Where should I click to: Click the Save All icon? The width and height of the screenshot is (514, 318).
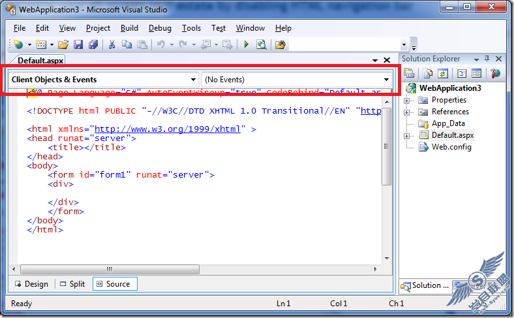(93, 44)
